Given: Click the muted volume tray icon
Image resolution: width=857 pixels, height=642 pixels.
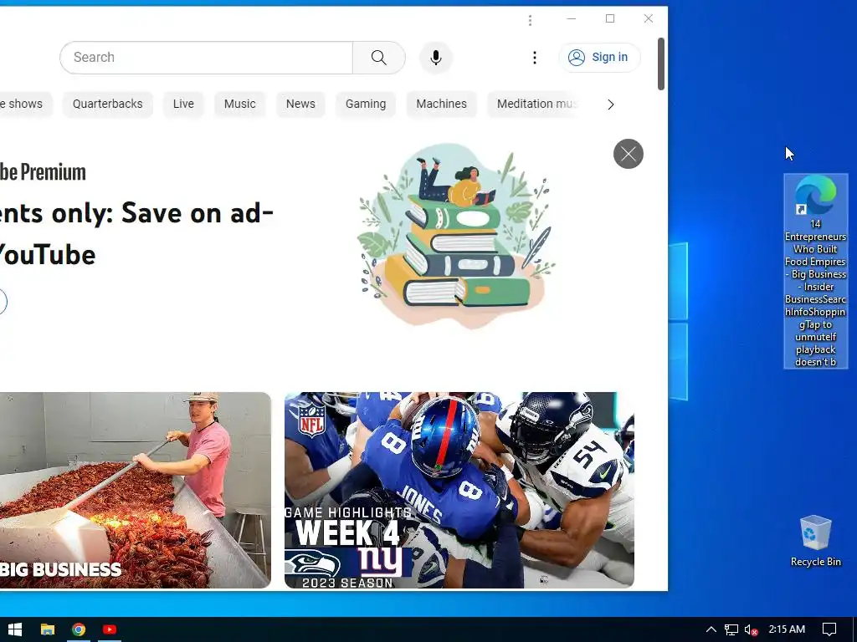Looking at the screenshot, I should click(x=751, y=629).
